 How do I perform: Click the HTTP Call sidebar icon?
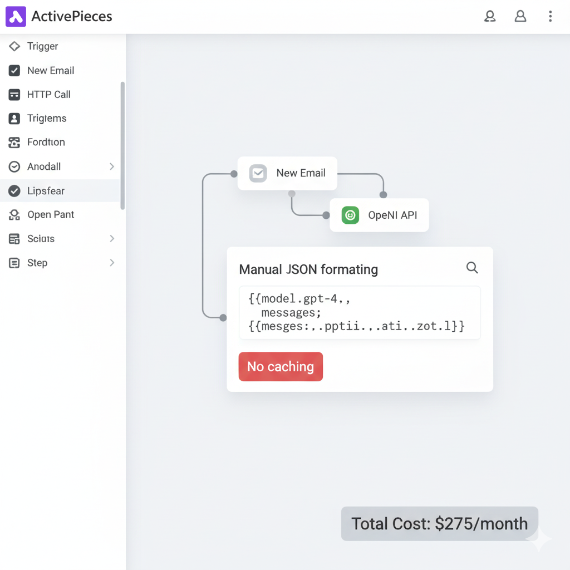click(x=14, y=94)
